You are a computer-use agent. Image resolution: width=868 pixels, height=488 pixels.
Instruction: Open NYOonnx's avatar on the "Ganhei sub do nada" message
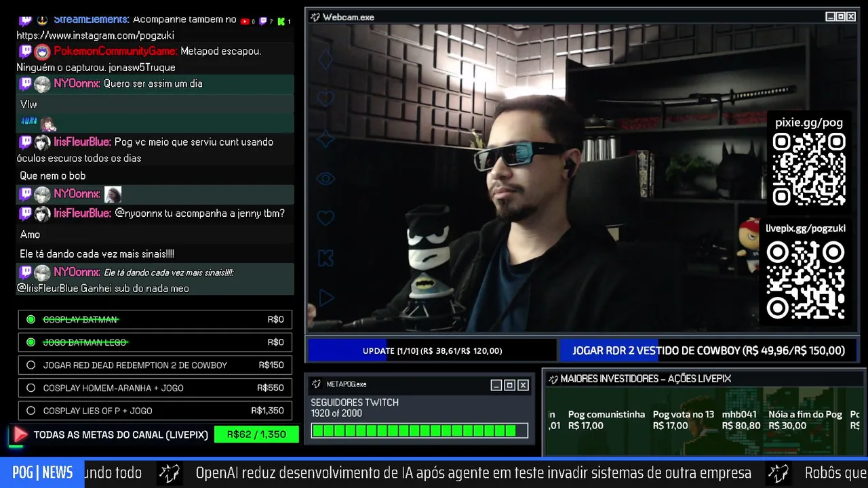42,272
